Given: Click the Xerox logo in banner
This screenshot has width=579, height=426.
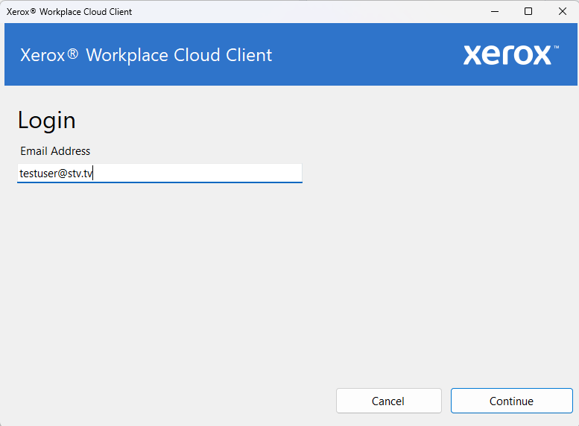Looking at the screenshot, I should pyautogui.click(x=510, y=55).
